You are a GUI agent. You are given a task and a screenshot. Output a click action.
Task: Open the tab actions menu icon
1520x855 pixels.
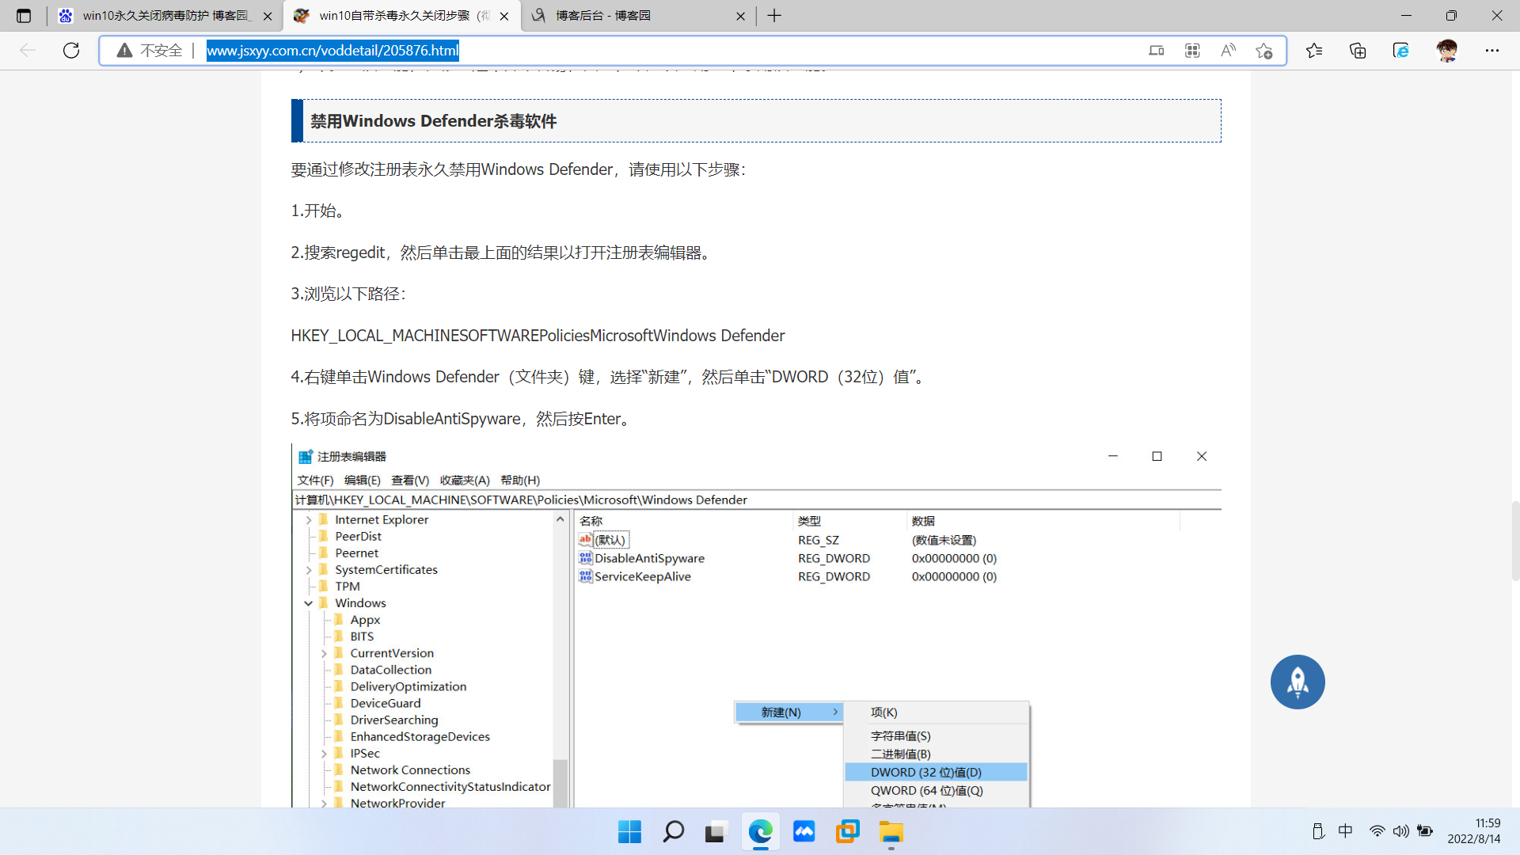pos(24,16)
